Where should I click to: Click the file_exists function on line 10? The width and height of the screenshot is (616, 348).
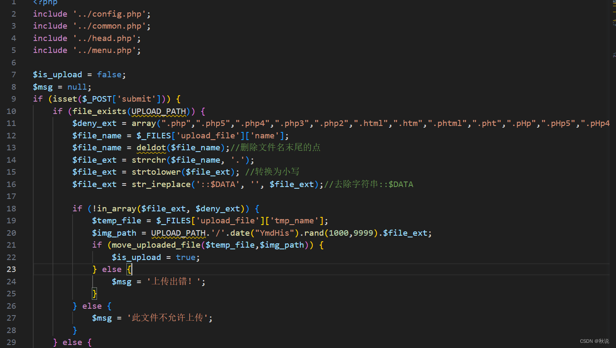[100, 111]
